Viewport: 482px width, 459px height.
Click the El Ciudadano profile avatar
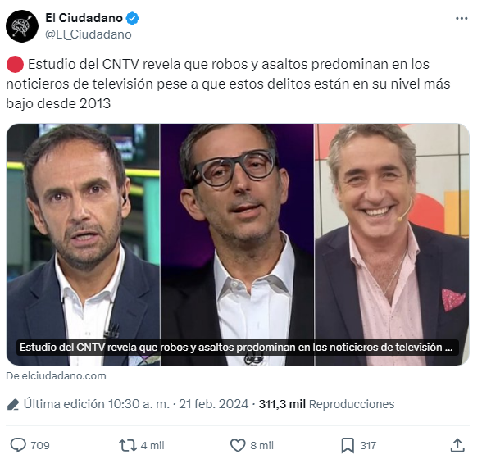[x=22, y=26]
